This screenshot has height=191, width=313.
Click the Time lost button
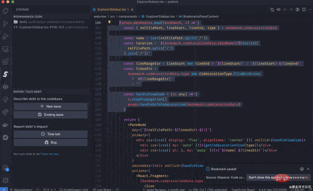coord(51,134)
